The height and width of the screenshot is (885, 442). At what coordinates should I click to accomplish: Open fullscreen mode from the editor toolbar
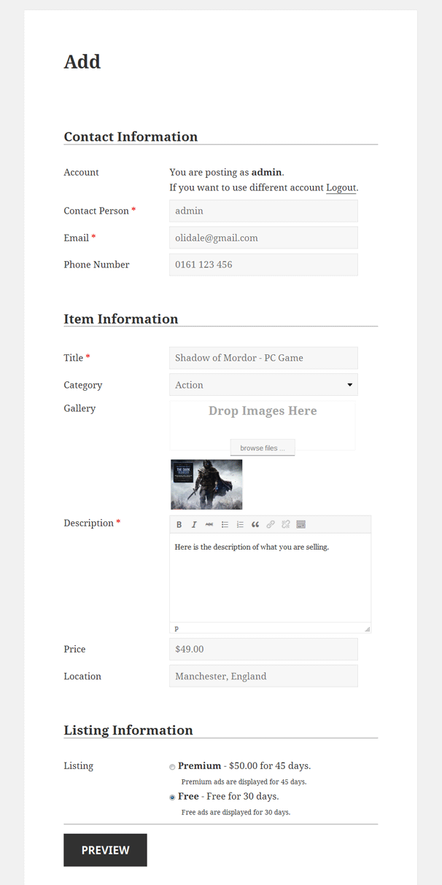click(301, 524)
